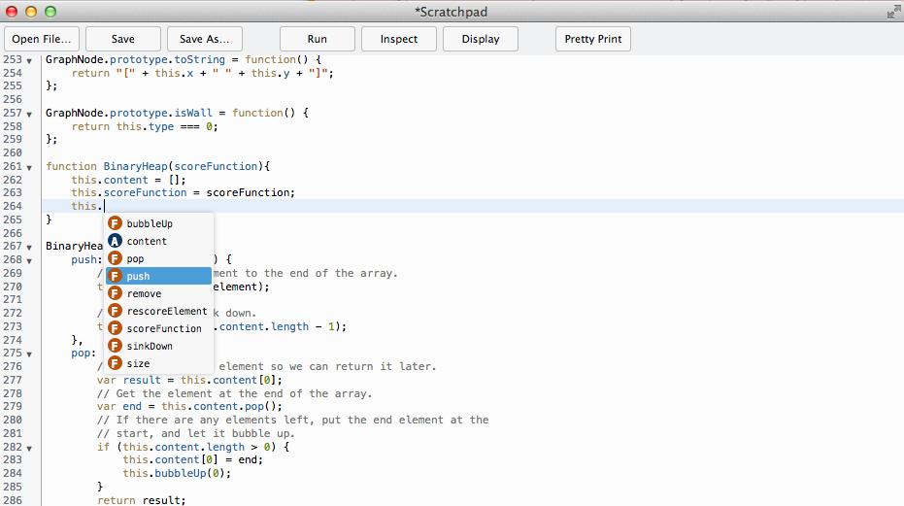Click the function icon beside rescoreElement
This screenshot has width=904, height=506.
click(116, 311)
